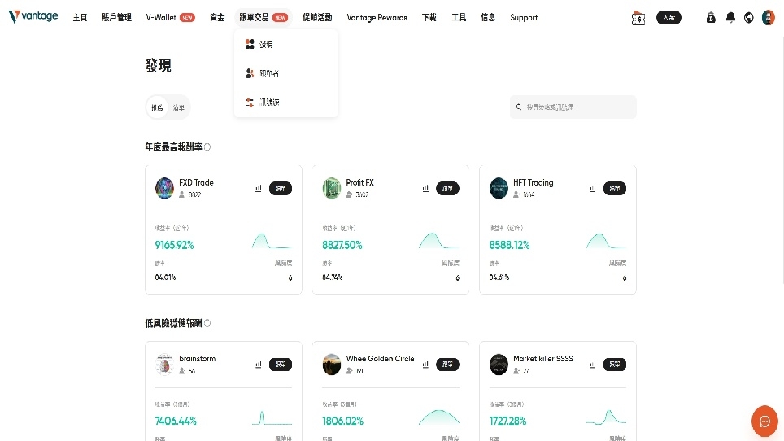Open the 跟單交易 menu
The image size is (784, 441).
(x=263, y=18)
